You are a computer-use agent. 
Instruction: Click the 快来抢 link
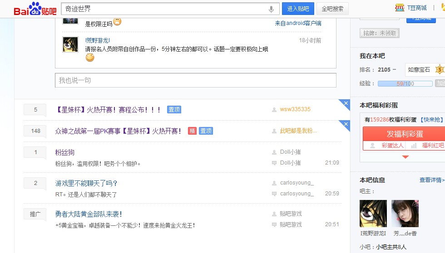coord(432,120)
